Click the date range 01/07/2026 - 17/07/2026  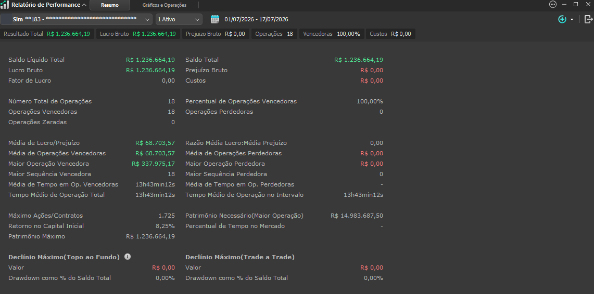pos(257,19)
